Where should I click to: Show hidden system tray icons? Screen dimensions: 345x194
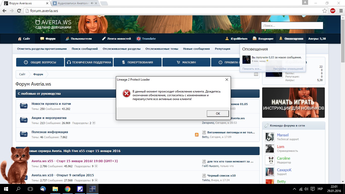[x=294, y=189]
